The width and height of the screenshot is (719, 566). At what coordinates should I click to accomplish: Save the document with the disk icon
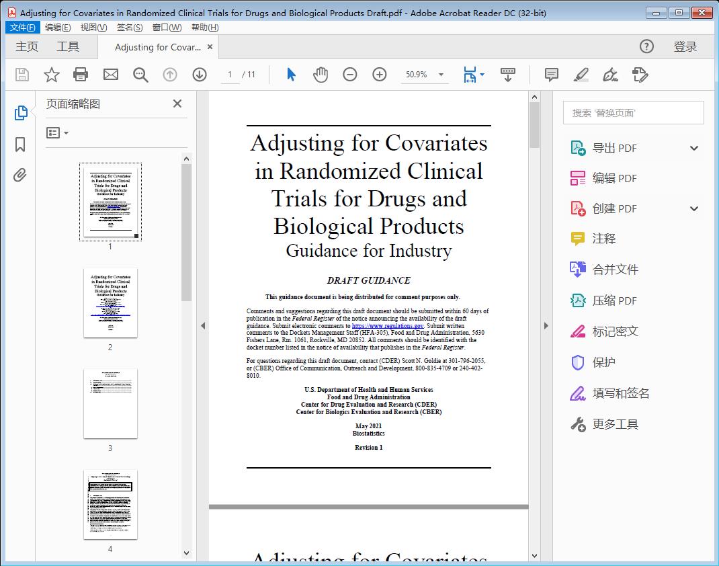point(22,75)
